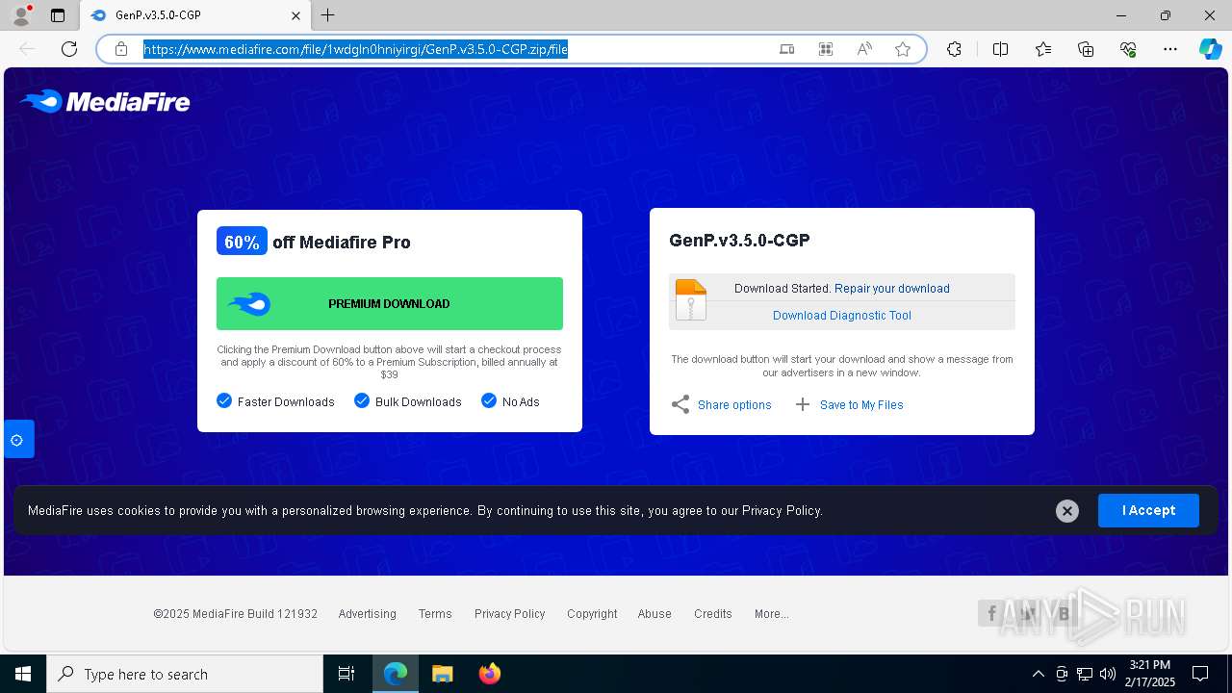
Task: Open the browser profile icon
Action: [20, 15]
